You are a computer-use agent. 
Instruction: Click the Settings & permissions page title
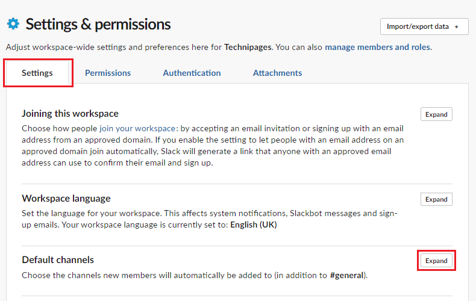(x=98, y=24)
